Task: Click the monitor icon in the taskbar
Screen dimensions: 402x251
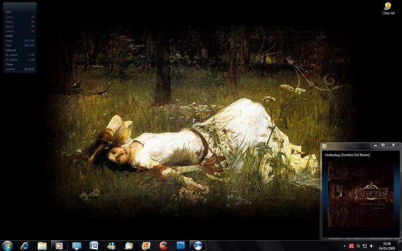Action: click(x=77, y=245)
